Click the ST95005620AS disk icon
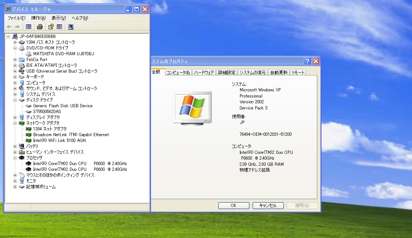 [28, 112]
